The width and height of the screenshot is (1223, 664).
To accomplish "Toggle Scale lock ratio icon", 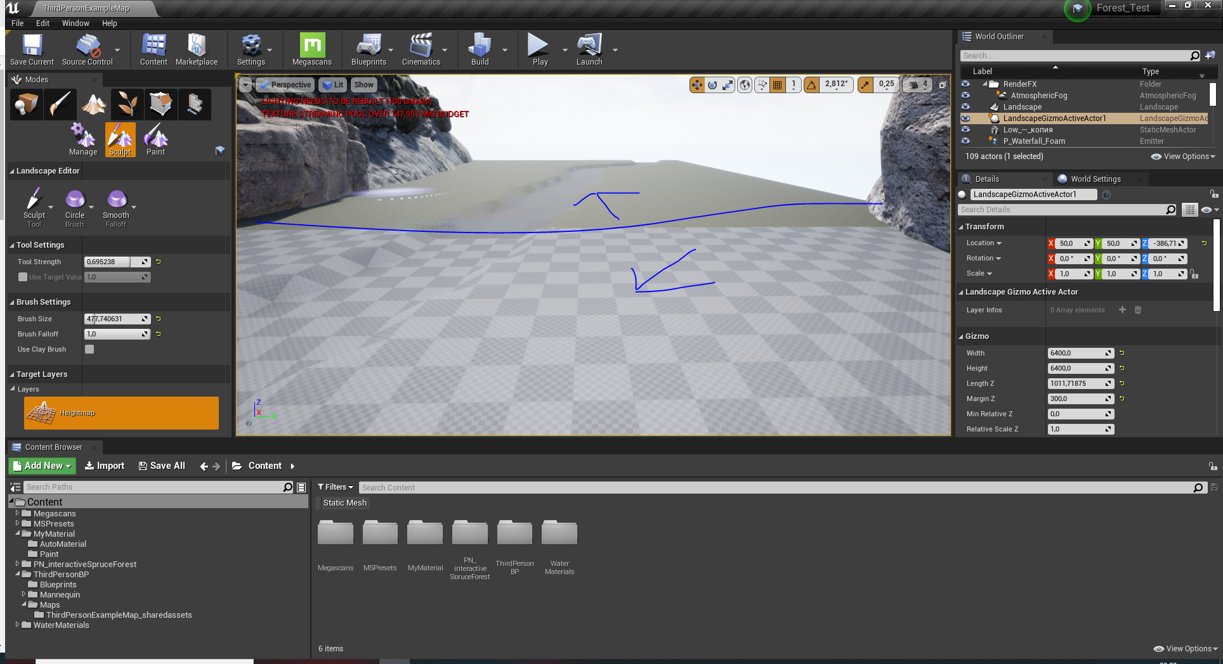I will 1194,274.
